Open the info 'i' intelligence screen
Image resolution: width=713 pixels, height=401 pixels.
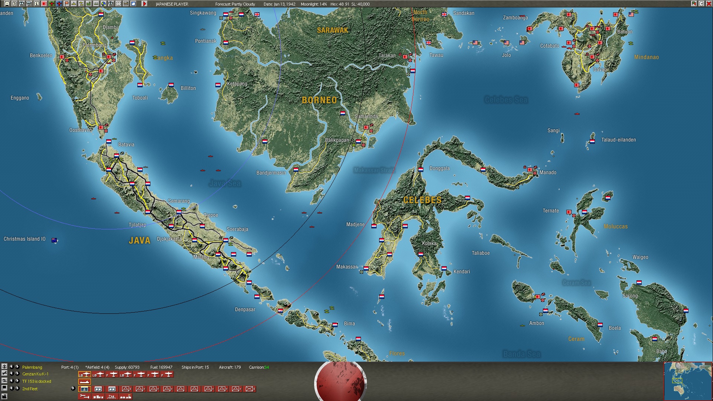[x=36, y=4]
